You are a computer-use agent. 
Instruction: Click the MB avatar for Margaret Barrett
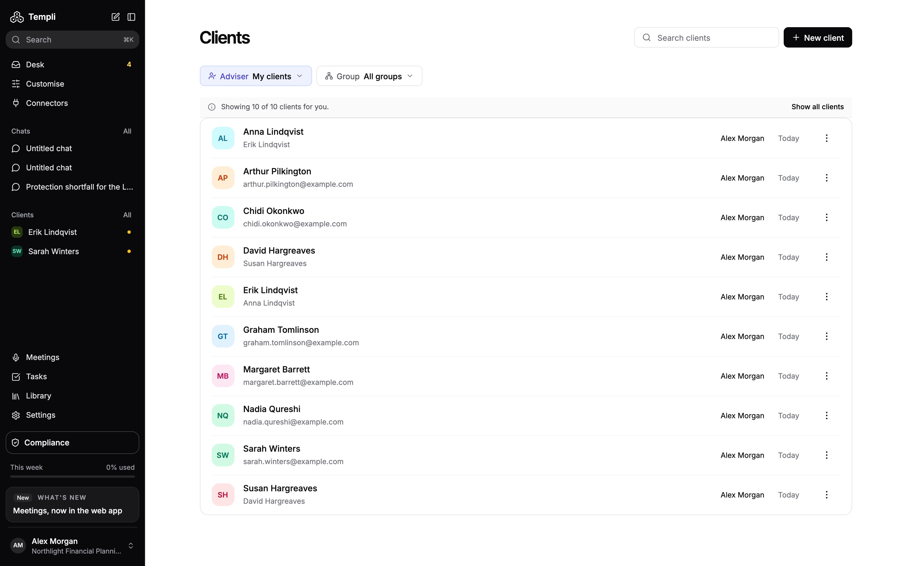pos(223,376)
